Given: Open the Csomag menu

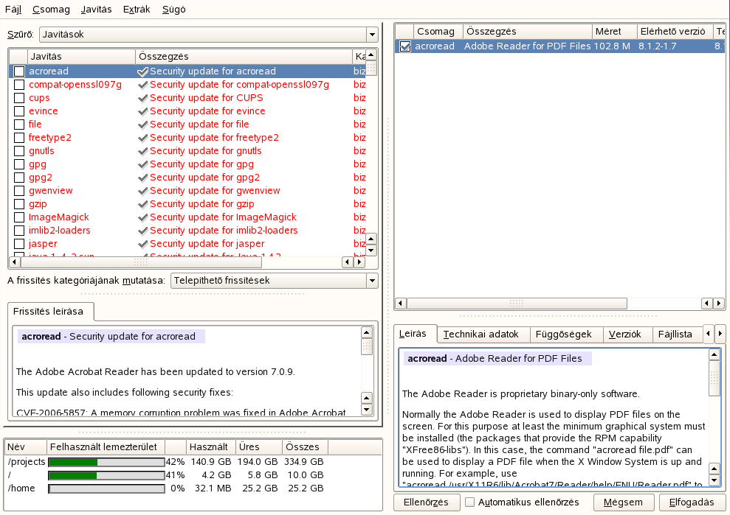Looking at the screenshot, I should (51, 10).
